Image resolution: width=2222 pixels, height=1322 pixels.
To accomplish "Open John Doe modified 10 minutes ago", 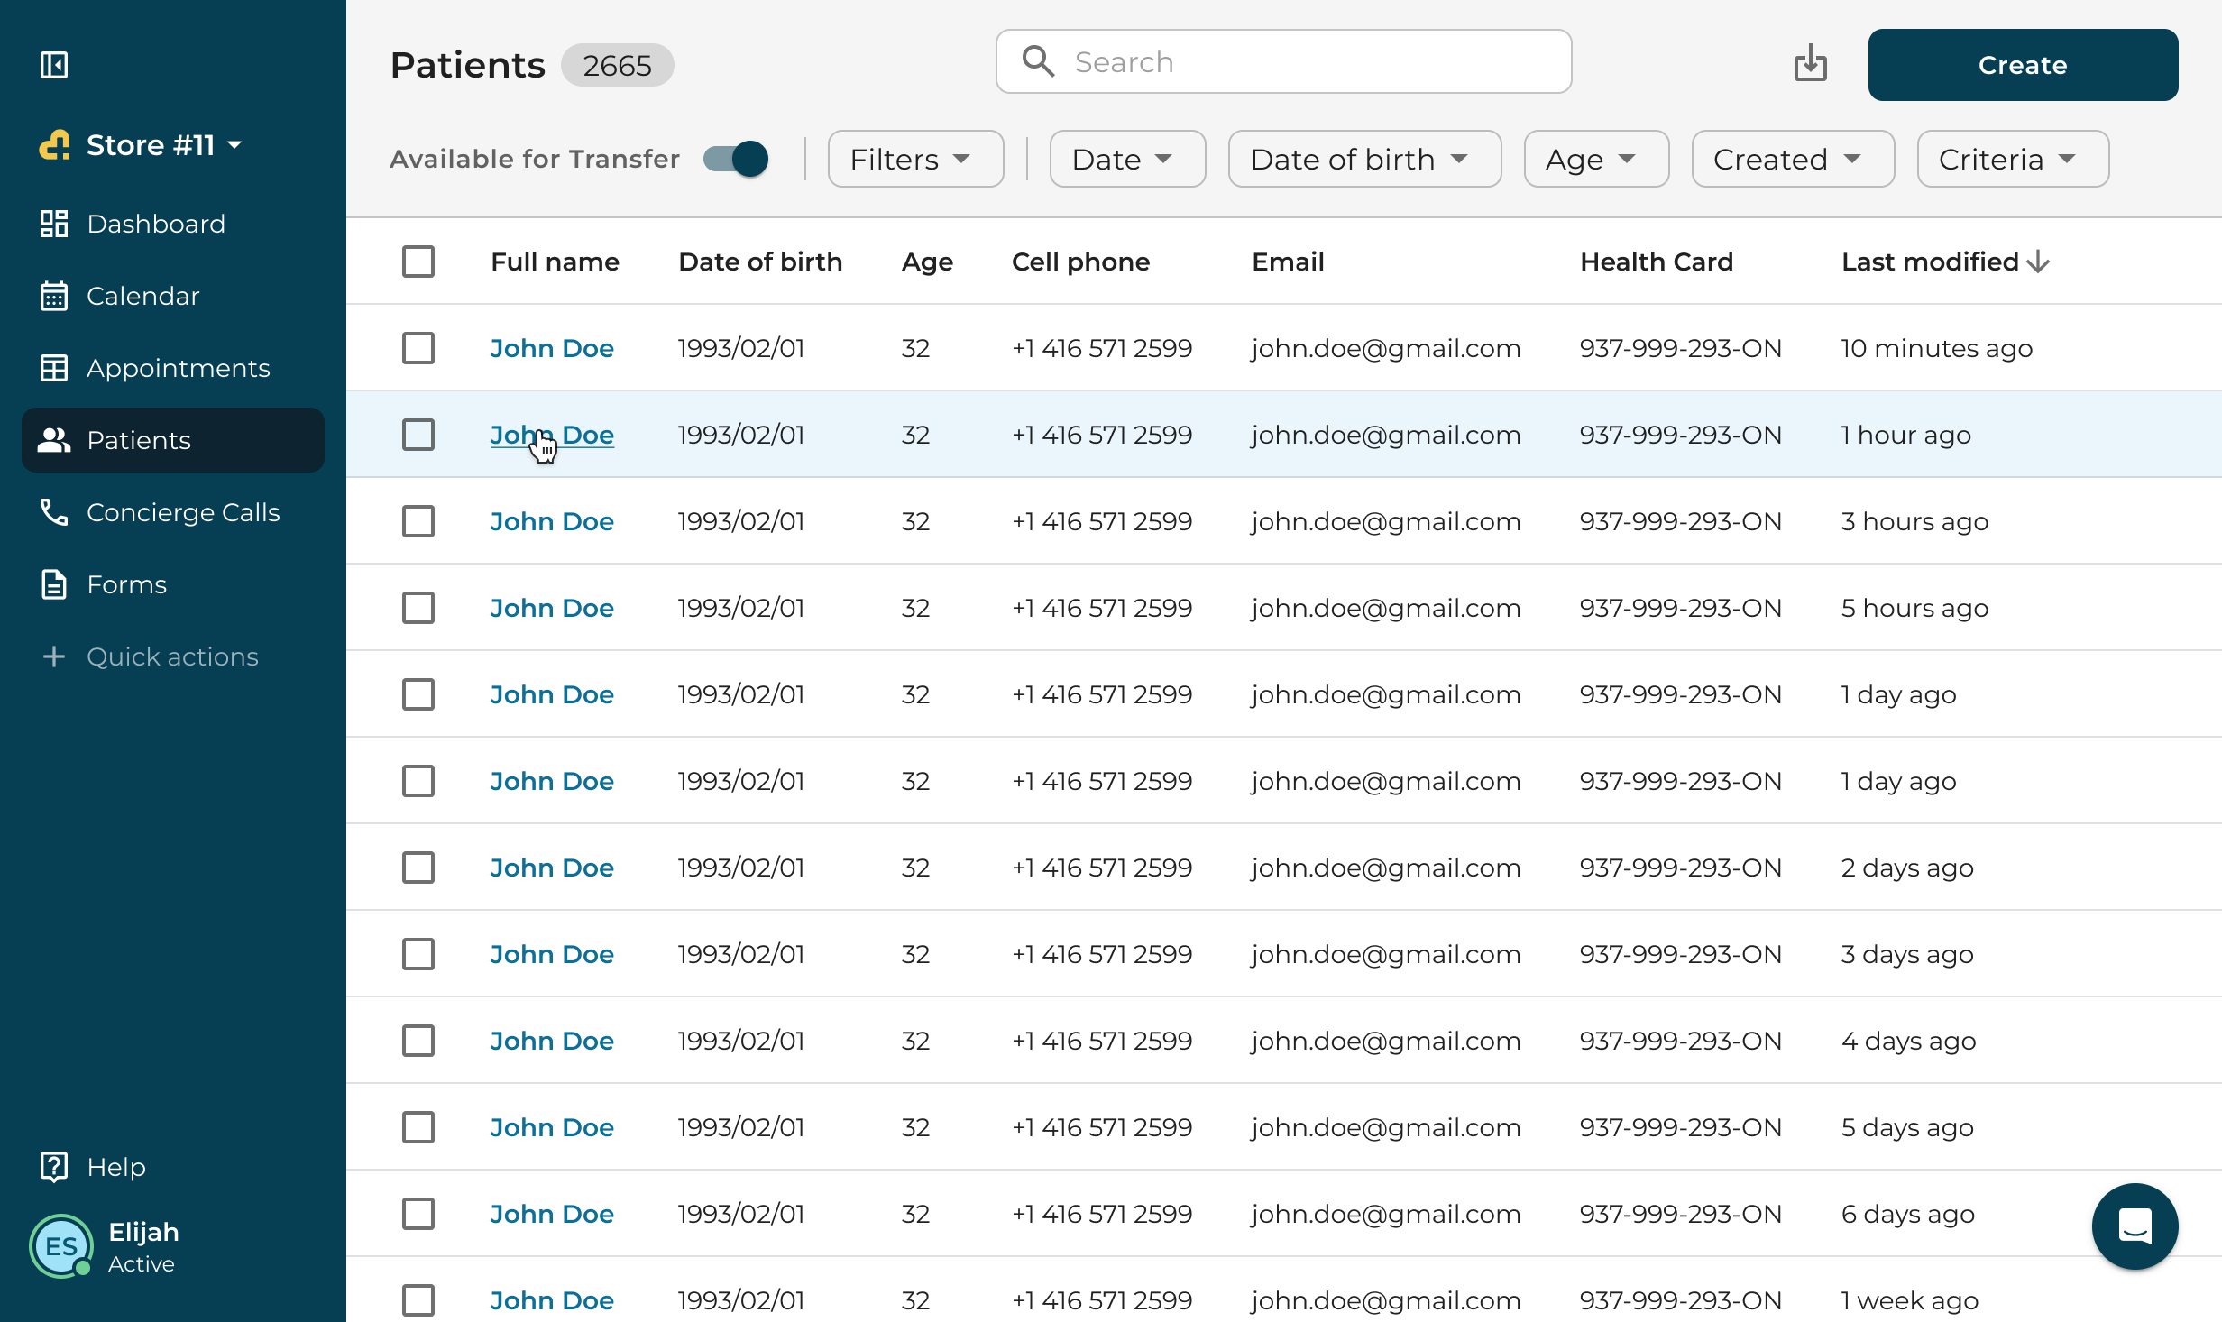I will coord(552,348).
